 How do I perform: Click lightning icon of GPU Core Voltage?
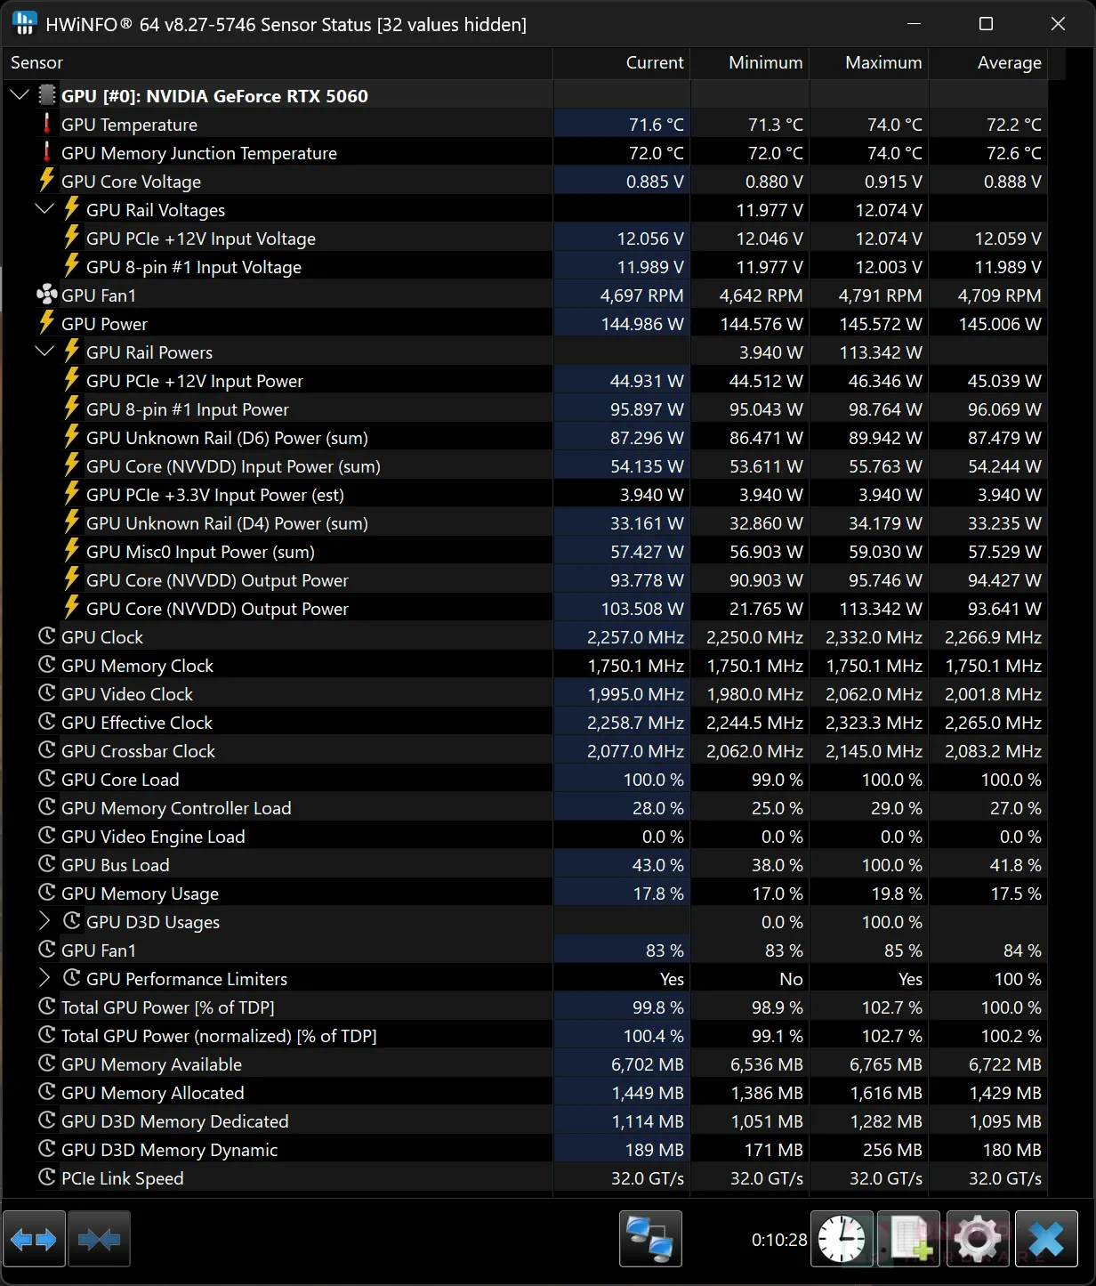pos(47,180)
